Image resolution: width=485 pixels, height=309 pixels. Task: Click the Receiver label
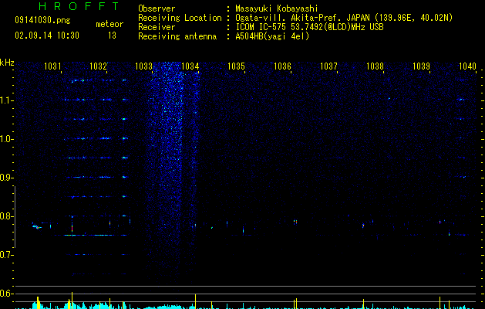157,27
